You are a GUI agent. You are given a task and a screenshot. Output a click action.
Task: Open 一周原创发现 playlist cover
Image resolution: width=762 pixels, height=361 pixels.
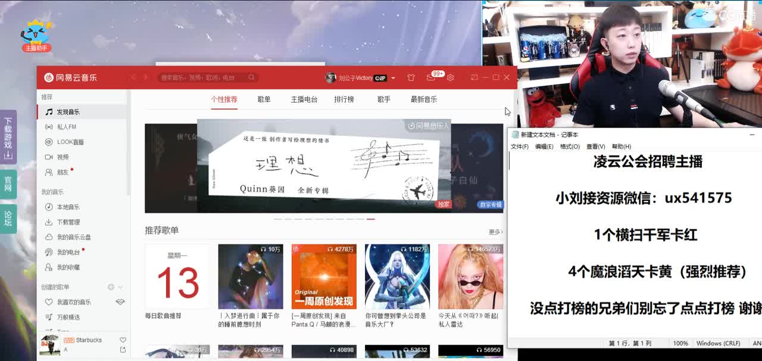(324, 276)
